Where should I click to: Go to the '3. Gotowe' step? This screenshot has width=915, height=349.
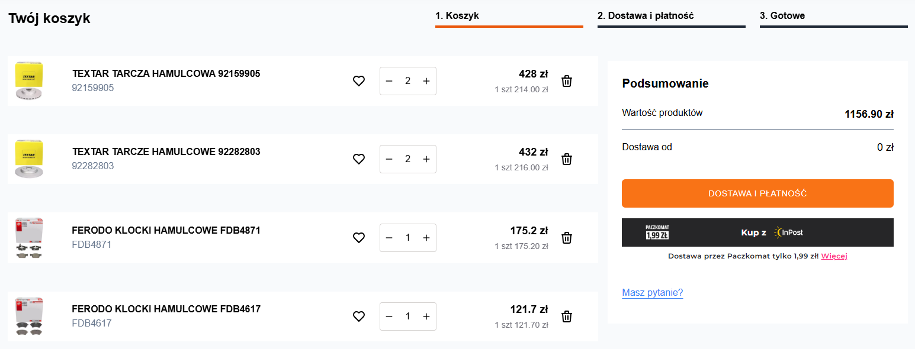834,17
